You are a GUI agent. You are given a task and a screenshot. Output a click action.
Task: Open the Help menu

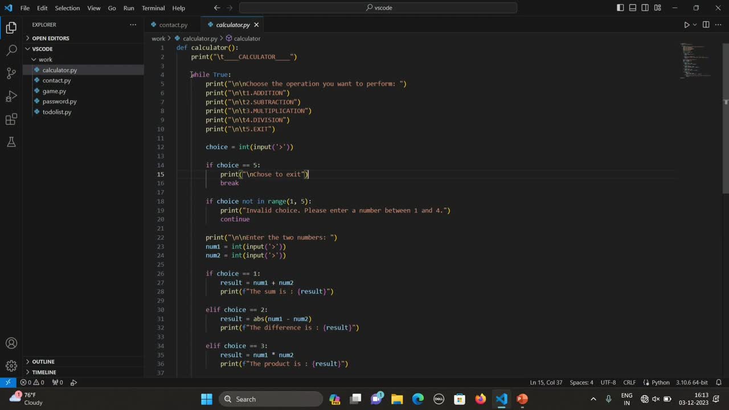tap(179, 8)
